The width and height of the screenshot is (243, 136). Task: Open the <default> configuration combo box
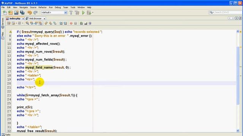coord(54,12)
